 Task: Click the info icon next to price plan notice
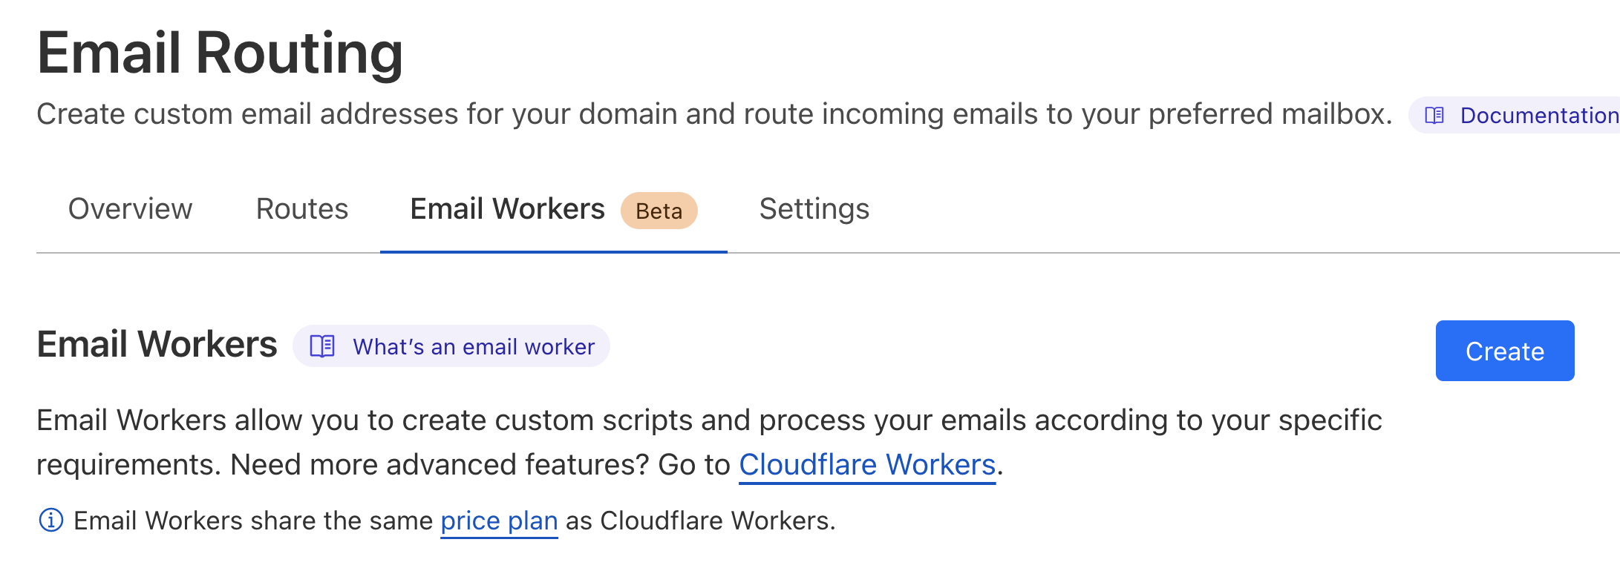(50, 519)
